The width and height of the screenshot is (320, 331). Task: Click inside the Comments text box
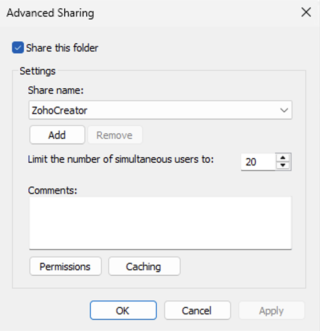[160, 223]
